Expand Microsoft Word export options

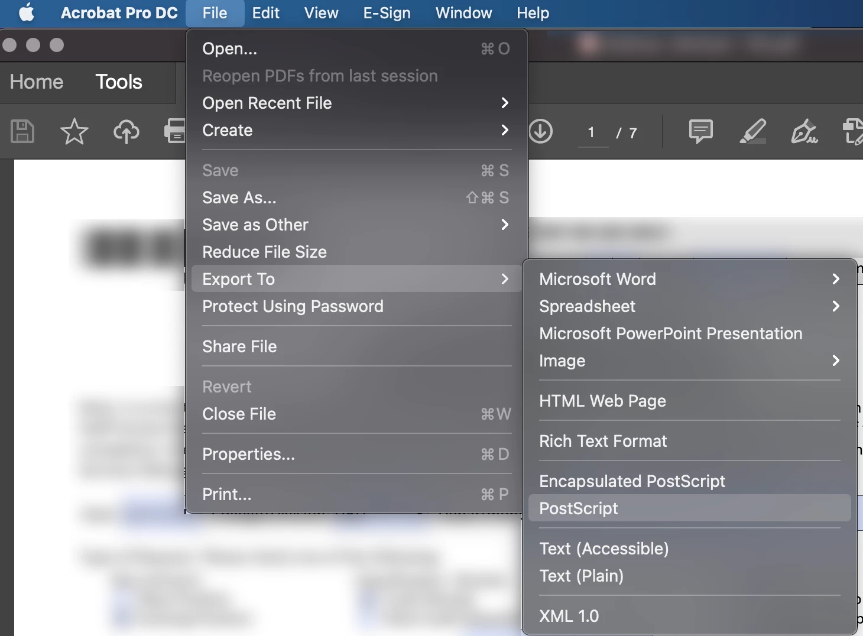pos(689,279)
